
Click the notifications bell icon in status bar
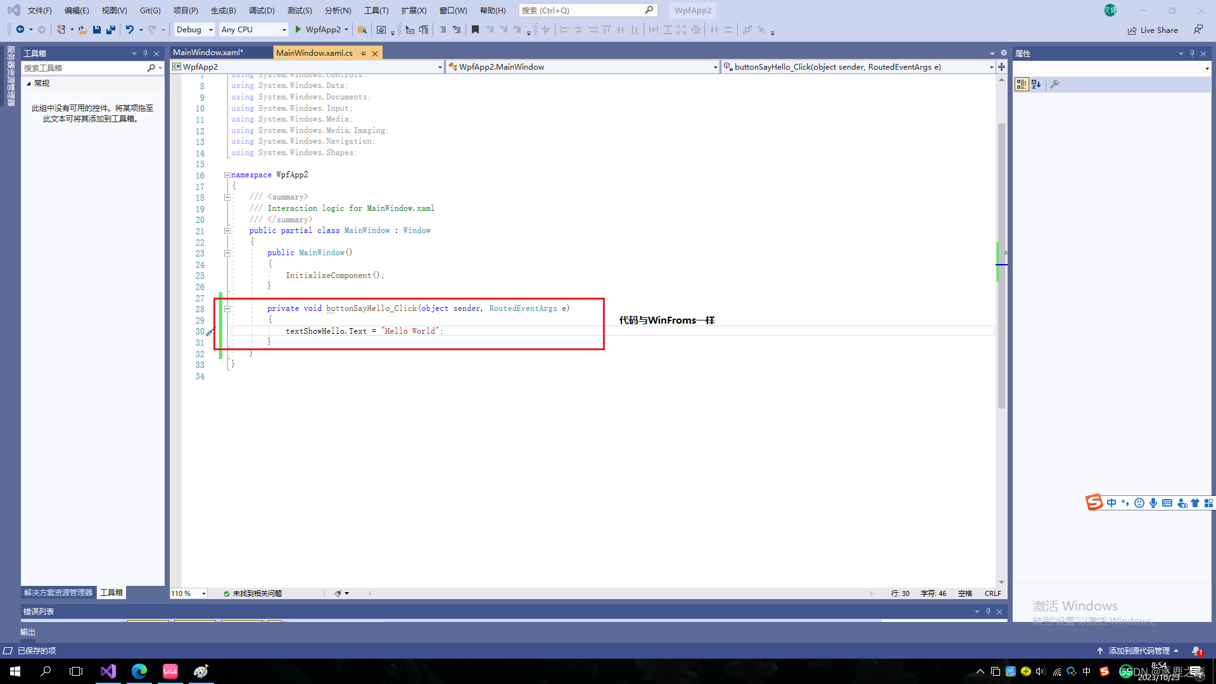point(1196,650)
